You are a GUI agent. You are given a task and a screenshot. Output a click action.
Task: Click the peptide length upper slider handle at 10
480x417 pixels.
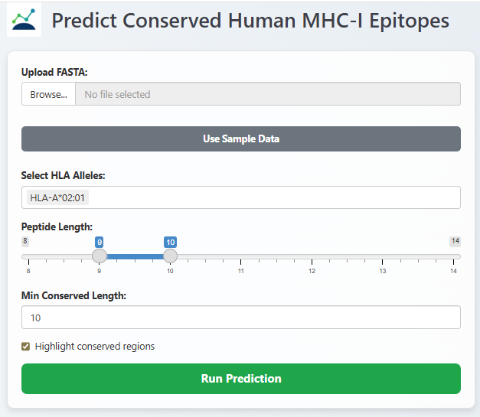(x=170, y=256)
